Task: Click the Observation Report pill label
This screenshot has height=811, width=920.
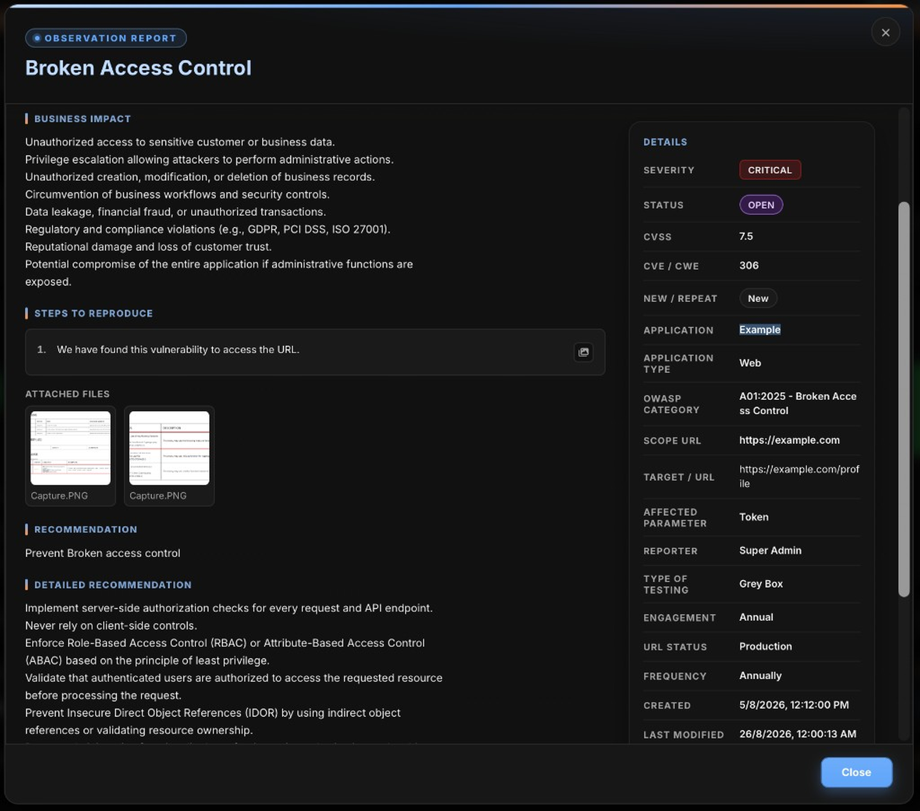Action: coord(106,38)
